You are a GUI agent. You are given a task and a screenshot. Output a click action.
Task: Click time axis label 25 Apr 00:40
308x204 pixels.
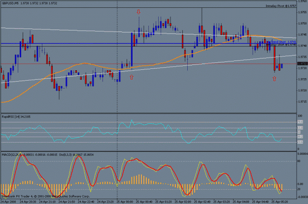(144, 202)
